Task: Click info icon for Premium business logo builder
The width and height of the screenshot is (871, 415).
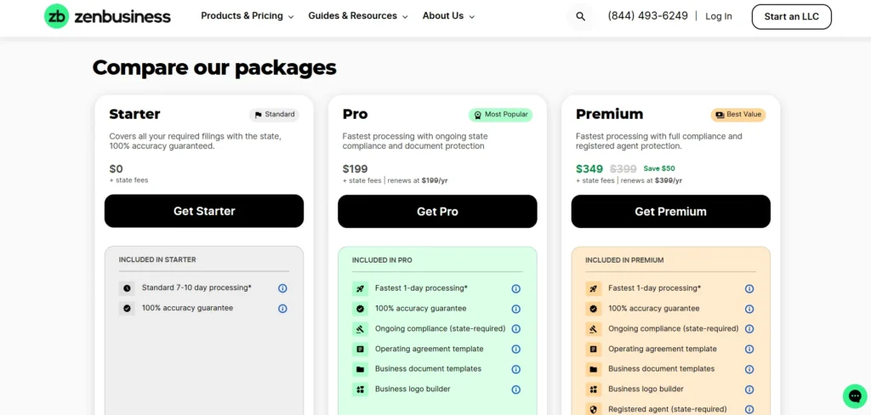Action: pyautogui.click(x=749, y=389)
